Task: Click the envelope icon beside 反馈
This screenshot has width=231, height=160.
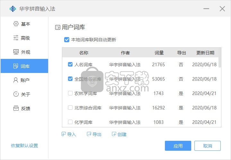Action: (16, 108)
